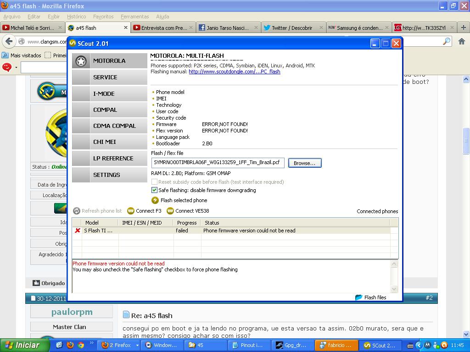
Task: Click the Browse... button for flash file
Action: [x=305, y=163]
